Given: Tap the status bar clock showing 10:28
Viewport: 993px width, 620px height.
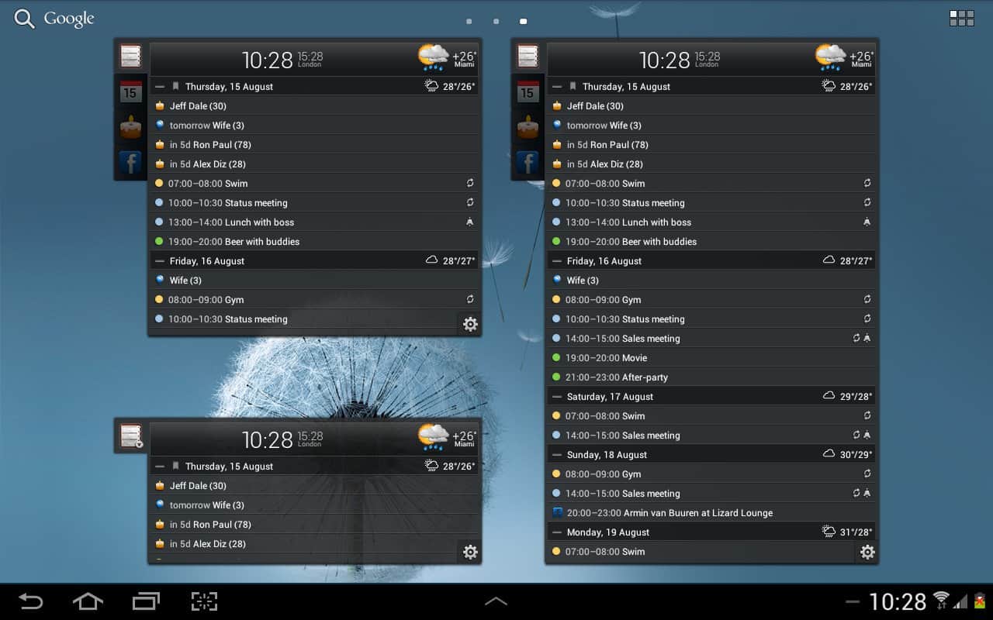Looking at the screenshot, I should 898,601.
